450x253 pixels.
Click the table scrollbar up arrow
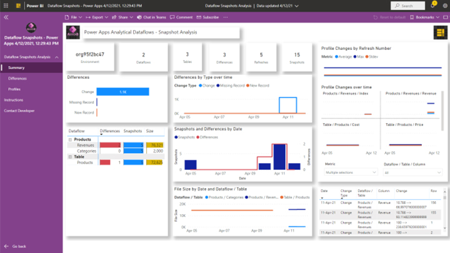click(x=445, y=192)
